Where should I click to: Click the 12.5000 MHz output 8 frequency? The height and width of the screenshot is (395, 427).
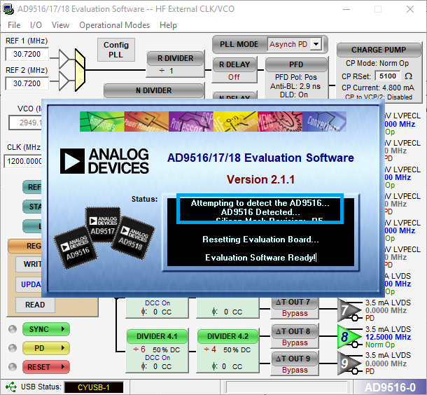388,337
